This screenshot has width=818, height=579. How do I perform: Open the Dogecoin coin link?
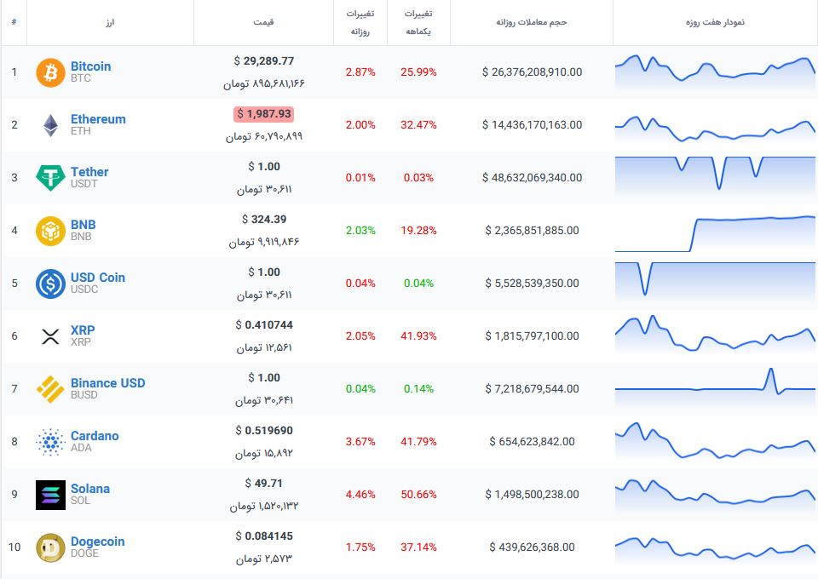[97, 541]
